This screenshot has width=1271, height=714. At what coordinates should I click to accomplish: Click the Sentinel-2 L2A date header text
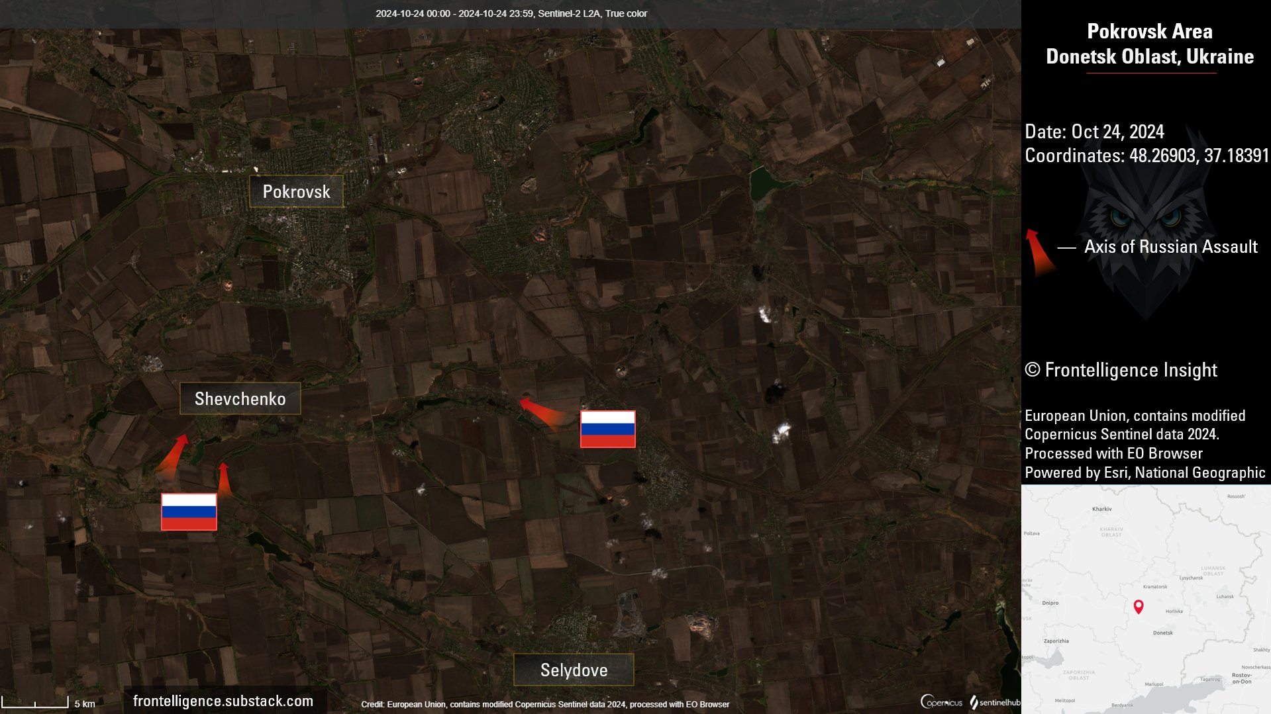511,13
